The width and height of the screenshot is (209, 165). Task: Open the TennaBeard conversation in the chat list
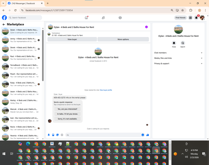(21, 66)
